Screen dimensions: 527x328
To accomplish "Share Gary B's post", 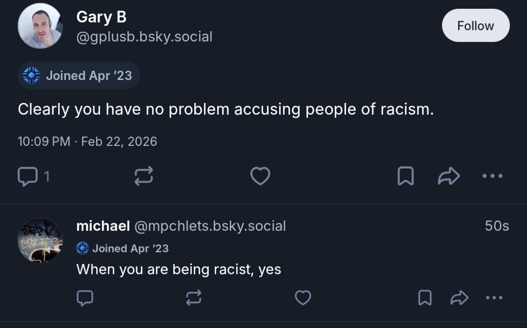I will click(x=449, y=176).
